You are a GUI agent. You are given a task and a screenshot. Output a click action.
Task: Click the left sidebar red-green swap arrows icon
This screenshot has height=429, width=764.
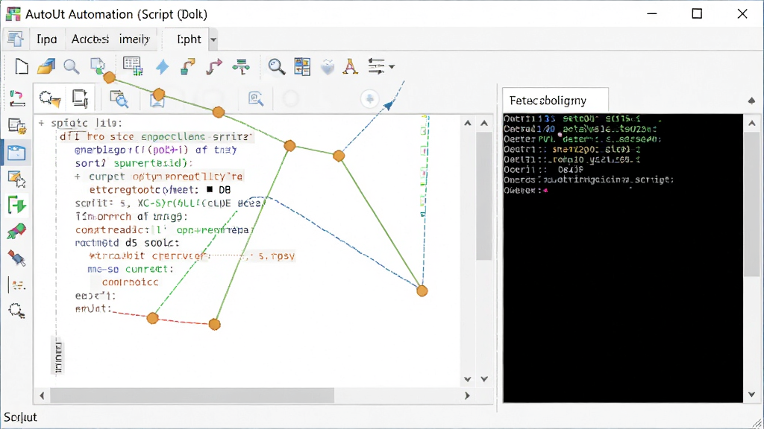pyautogui.click(x=17, y=99)
